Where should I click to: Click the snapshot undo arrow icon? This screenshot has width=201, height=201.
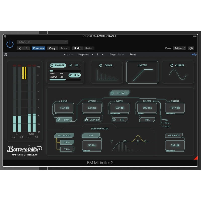point(66,55)
